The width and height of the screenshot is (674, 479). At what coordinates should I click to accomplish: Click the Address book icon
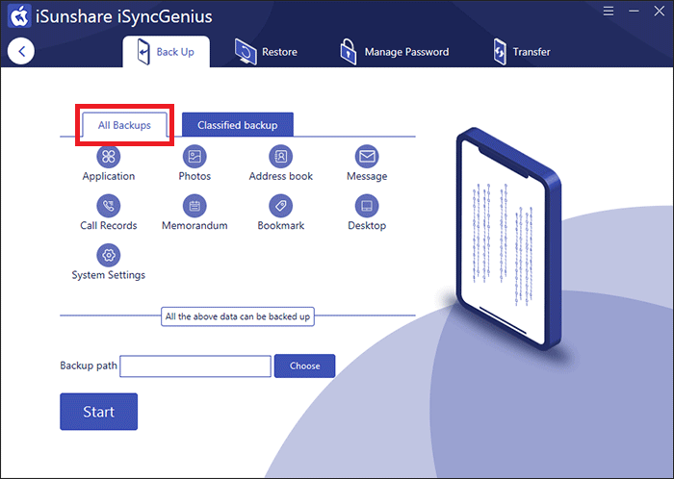pos(281,157)
